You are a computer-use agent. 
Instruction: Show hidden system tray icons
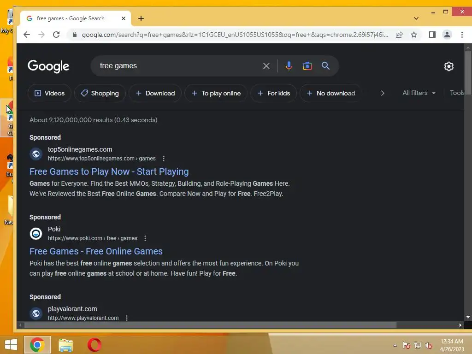click(x=395, y=345)
